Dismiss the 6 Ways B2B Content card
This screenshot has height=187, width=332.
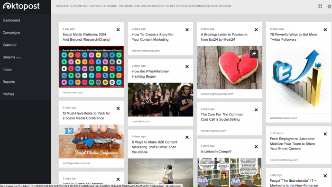tap(187, 137)
